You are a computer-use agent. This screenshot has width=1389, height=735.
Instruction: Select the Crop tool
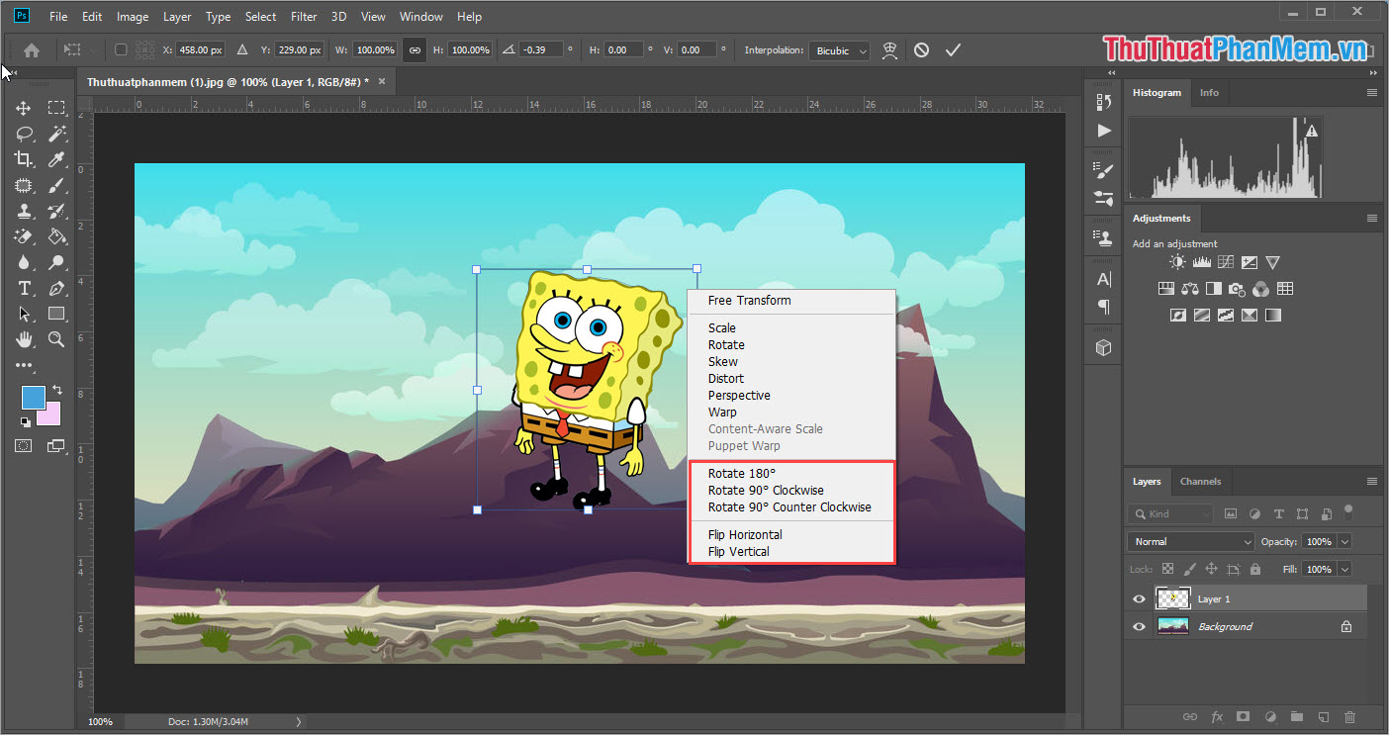(24, 158)
